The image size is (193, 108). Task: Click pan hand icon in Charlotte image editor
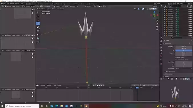point(33,57)
